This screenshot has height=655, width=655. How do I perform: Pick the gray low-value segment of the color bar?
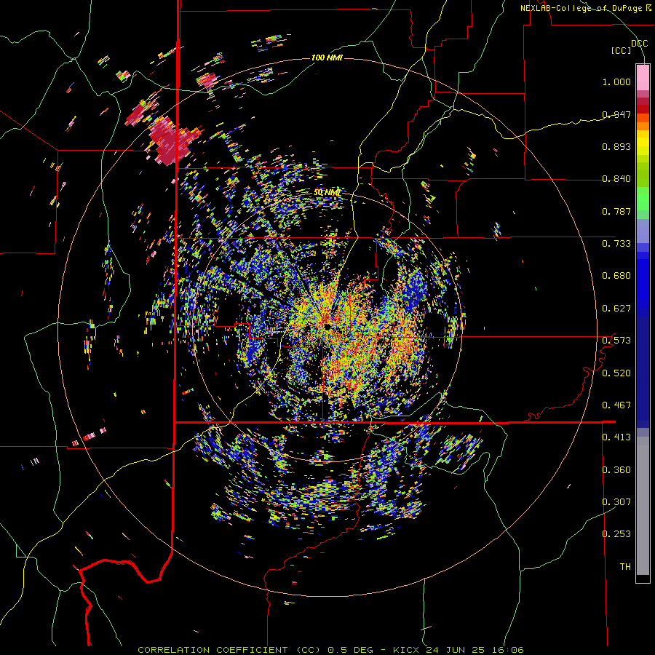(x=643, y=506)
